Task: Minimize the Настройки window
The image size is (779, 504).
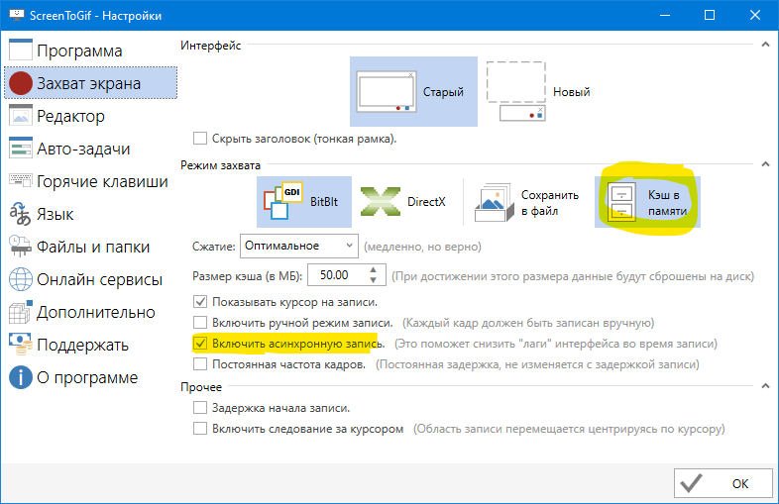Action: 665,15
